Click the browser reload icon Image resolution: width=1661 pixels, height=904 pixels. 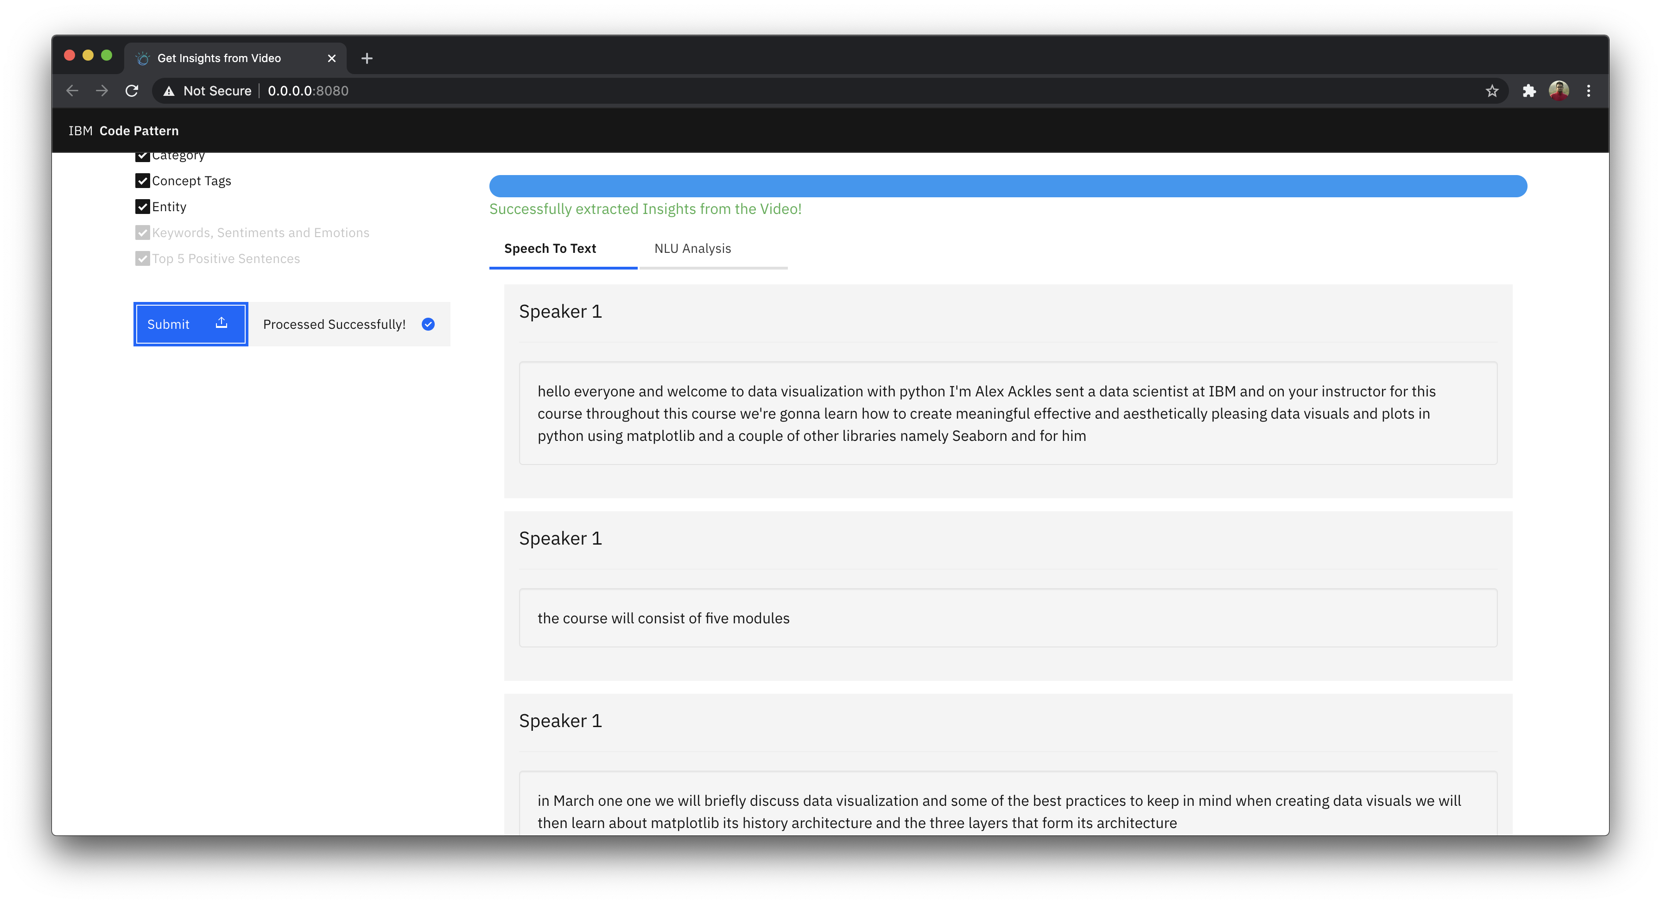[x=132, y=91]
